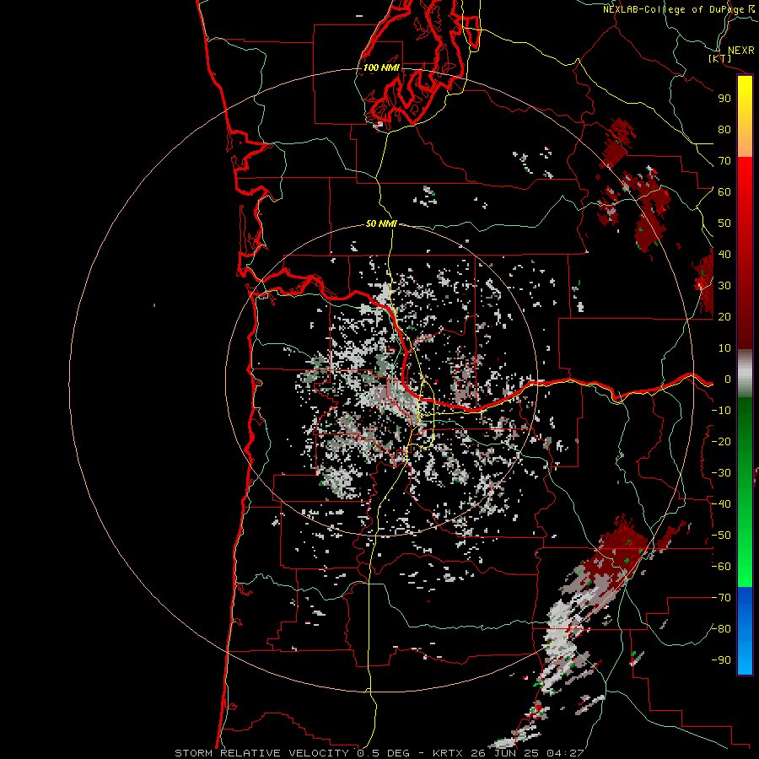Select the -60 scale label
Screen dimensions: 759x759
click(721, 567)
